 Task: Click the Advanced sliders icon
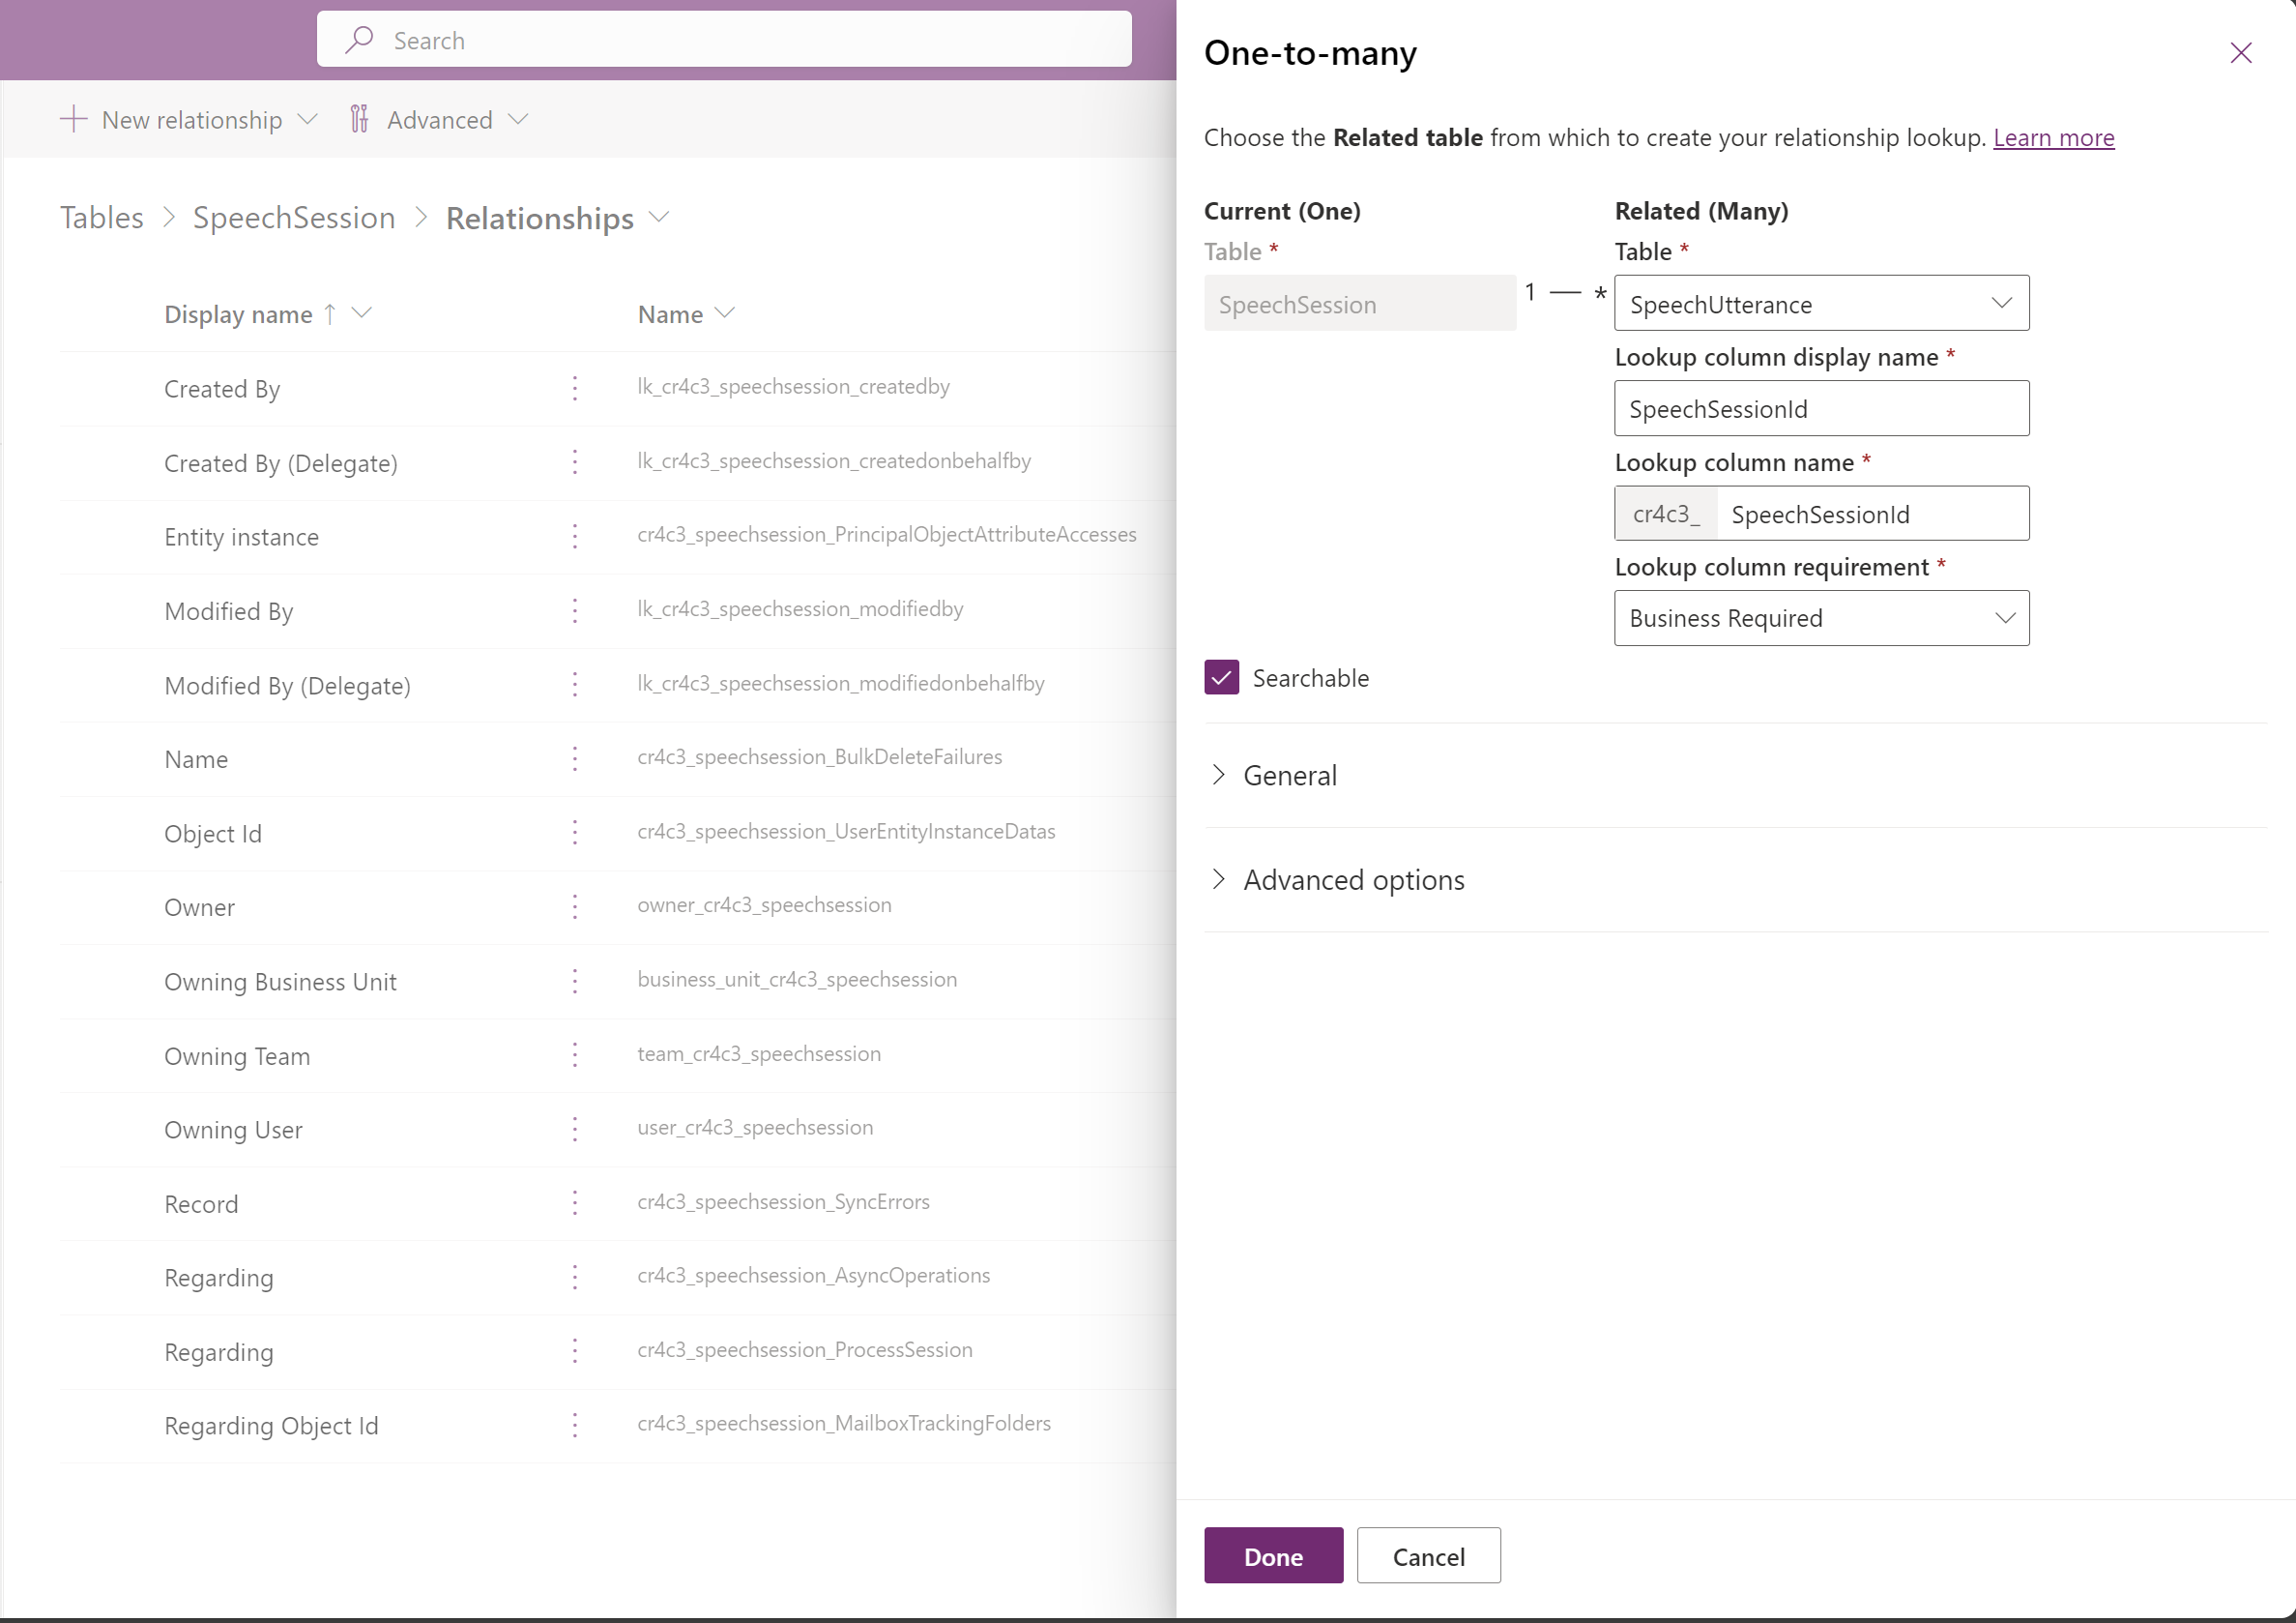360,119
